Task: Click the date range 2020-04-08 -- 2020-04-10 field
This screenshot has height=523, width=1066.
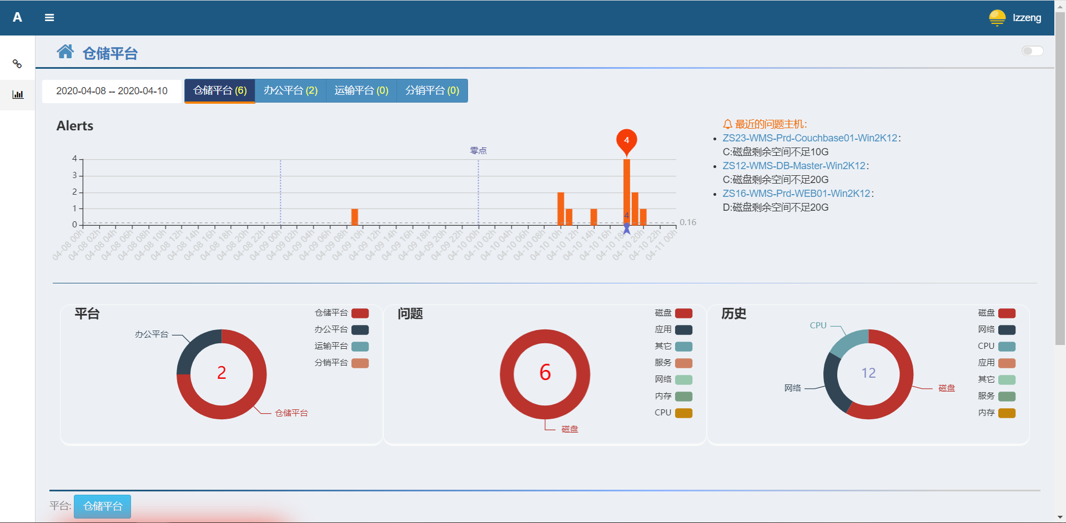Action: click(112, 91)
